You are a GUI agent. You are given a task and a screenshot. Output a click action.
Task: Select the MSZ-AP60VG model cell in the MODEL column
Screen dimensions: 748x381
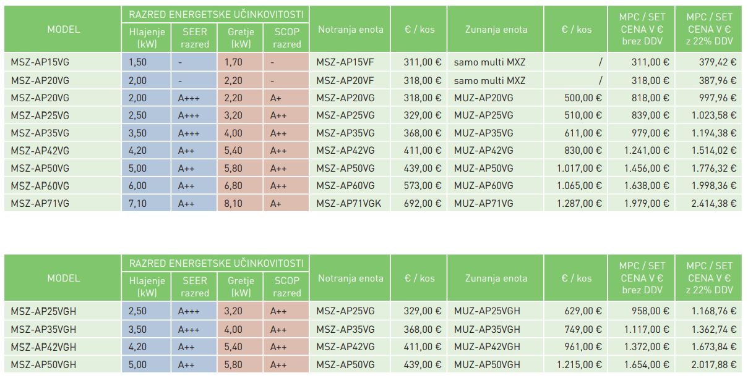click(x=40, y=186)
